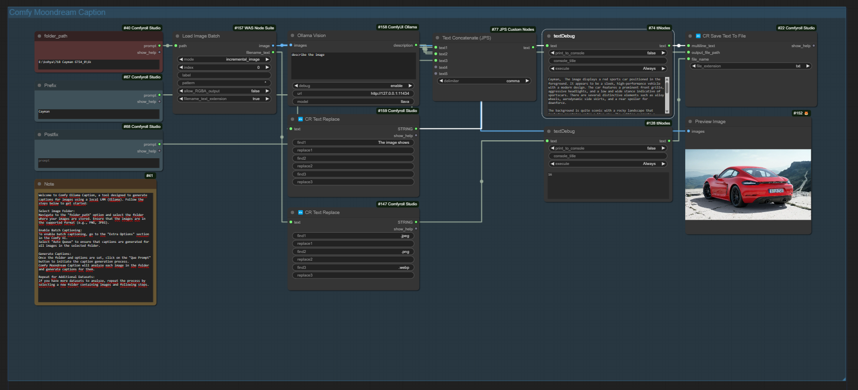Click the fox icon on the #152 badge
The width and height of the screenshot is (858, 390).
pos(807,113)
